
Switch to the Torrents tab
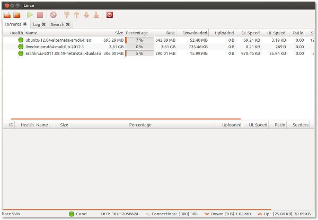13,24
